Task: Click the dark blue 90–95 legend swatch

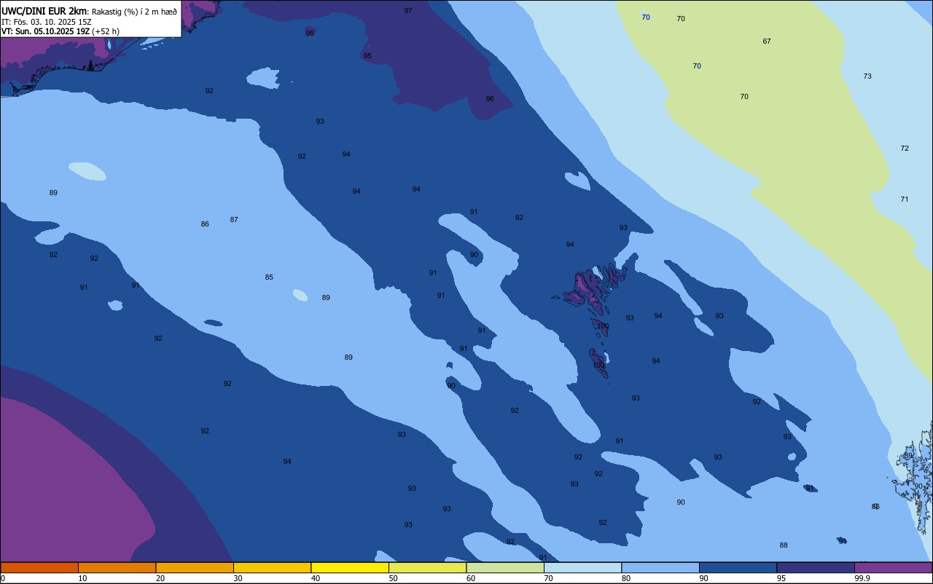Action: click(x=738, y=567)
